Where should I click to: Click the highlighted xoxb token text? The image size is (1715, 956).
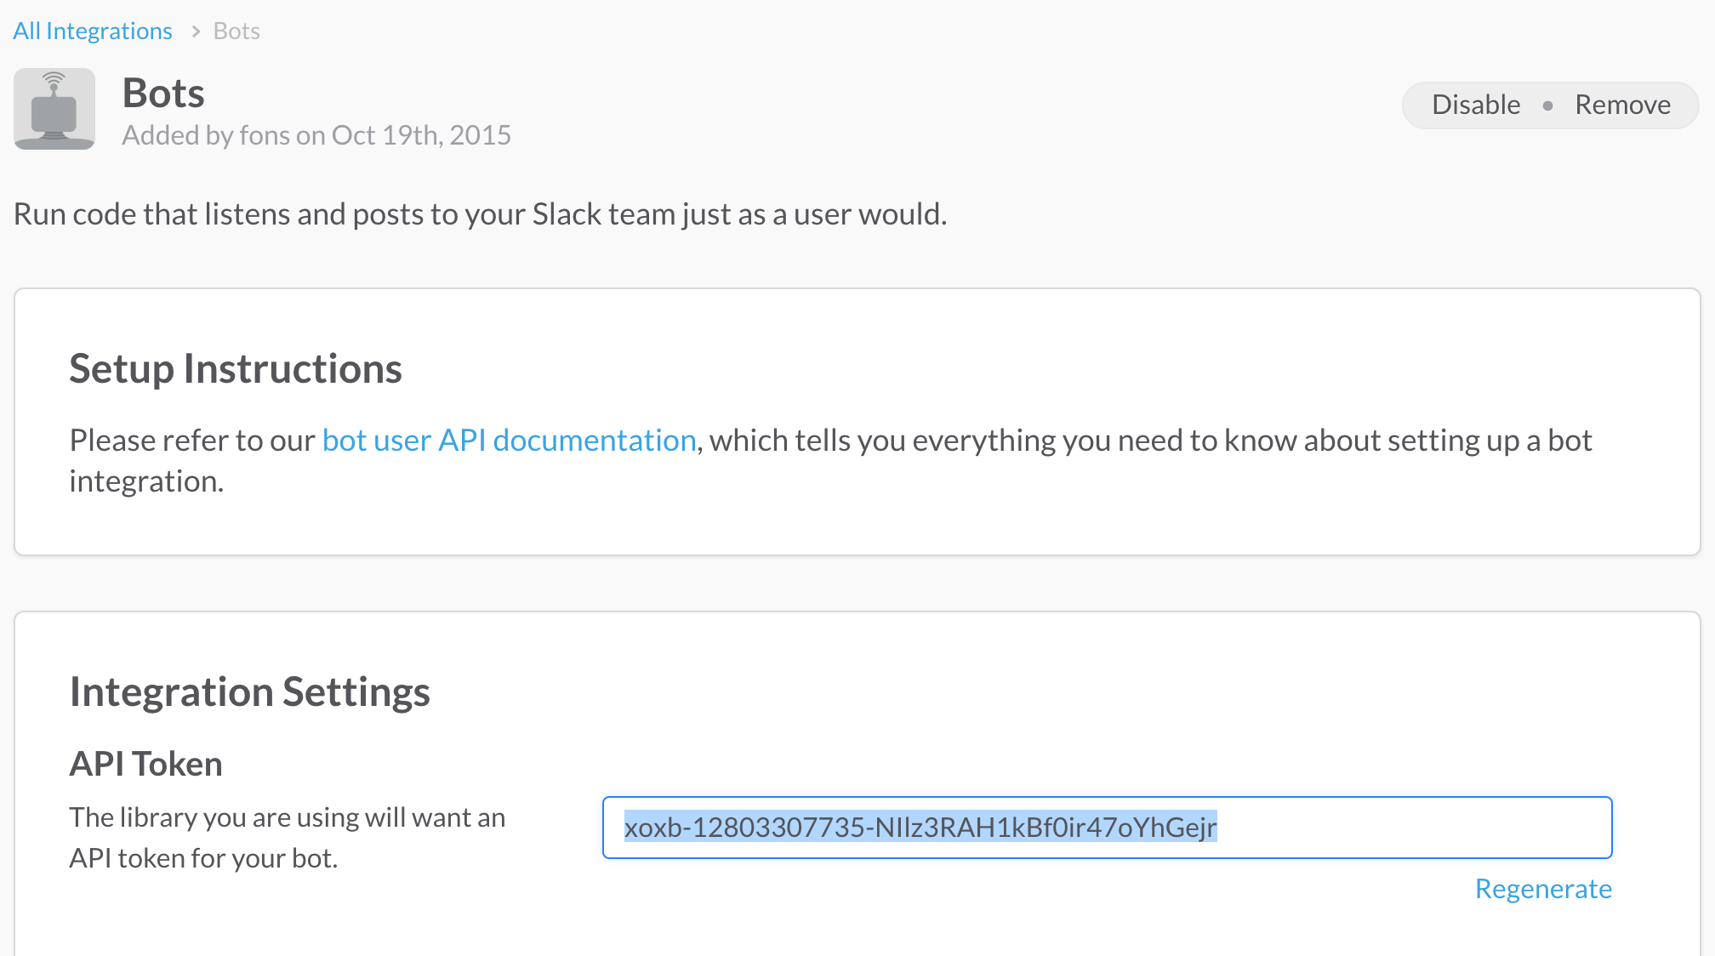click(x=920, y=827)
